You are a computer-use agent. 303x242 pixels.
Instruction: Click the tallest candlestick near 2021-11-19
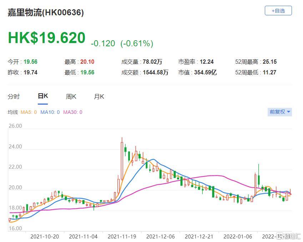pyautogui.click(x=122, y=158)
